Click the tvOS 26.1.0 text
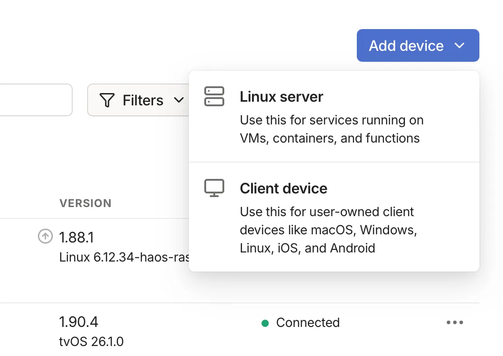 (x=91, y=341)
